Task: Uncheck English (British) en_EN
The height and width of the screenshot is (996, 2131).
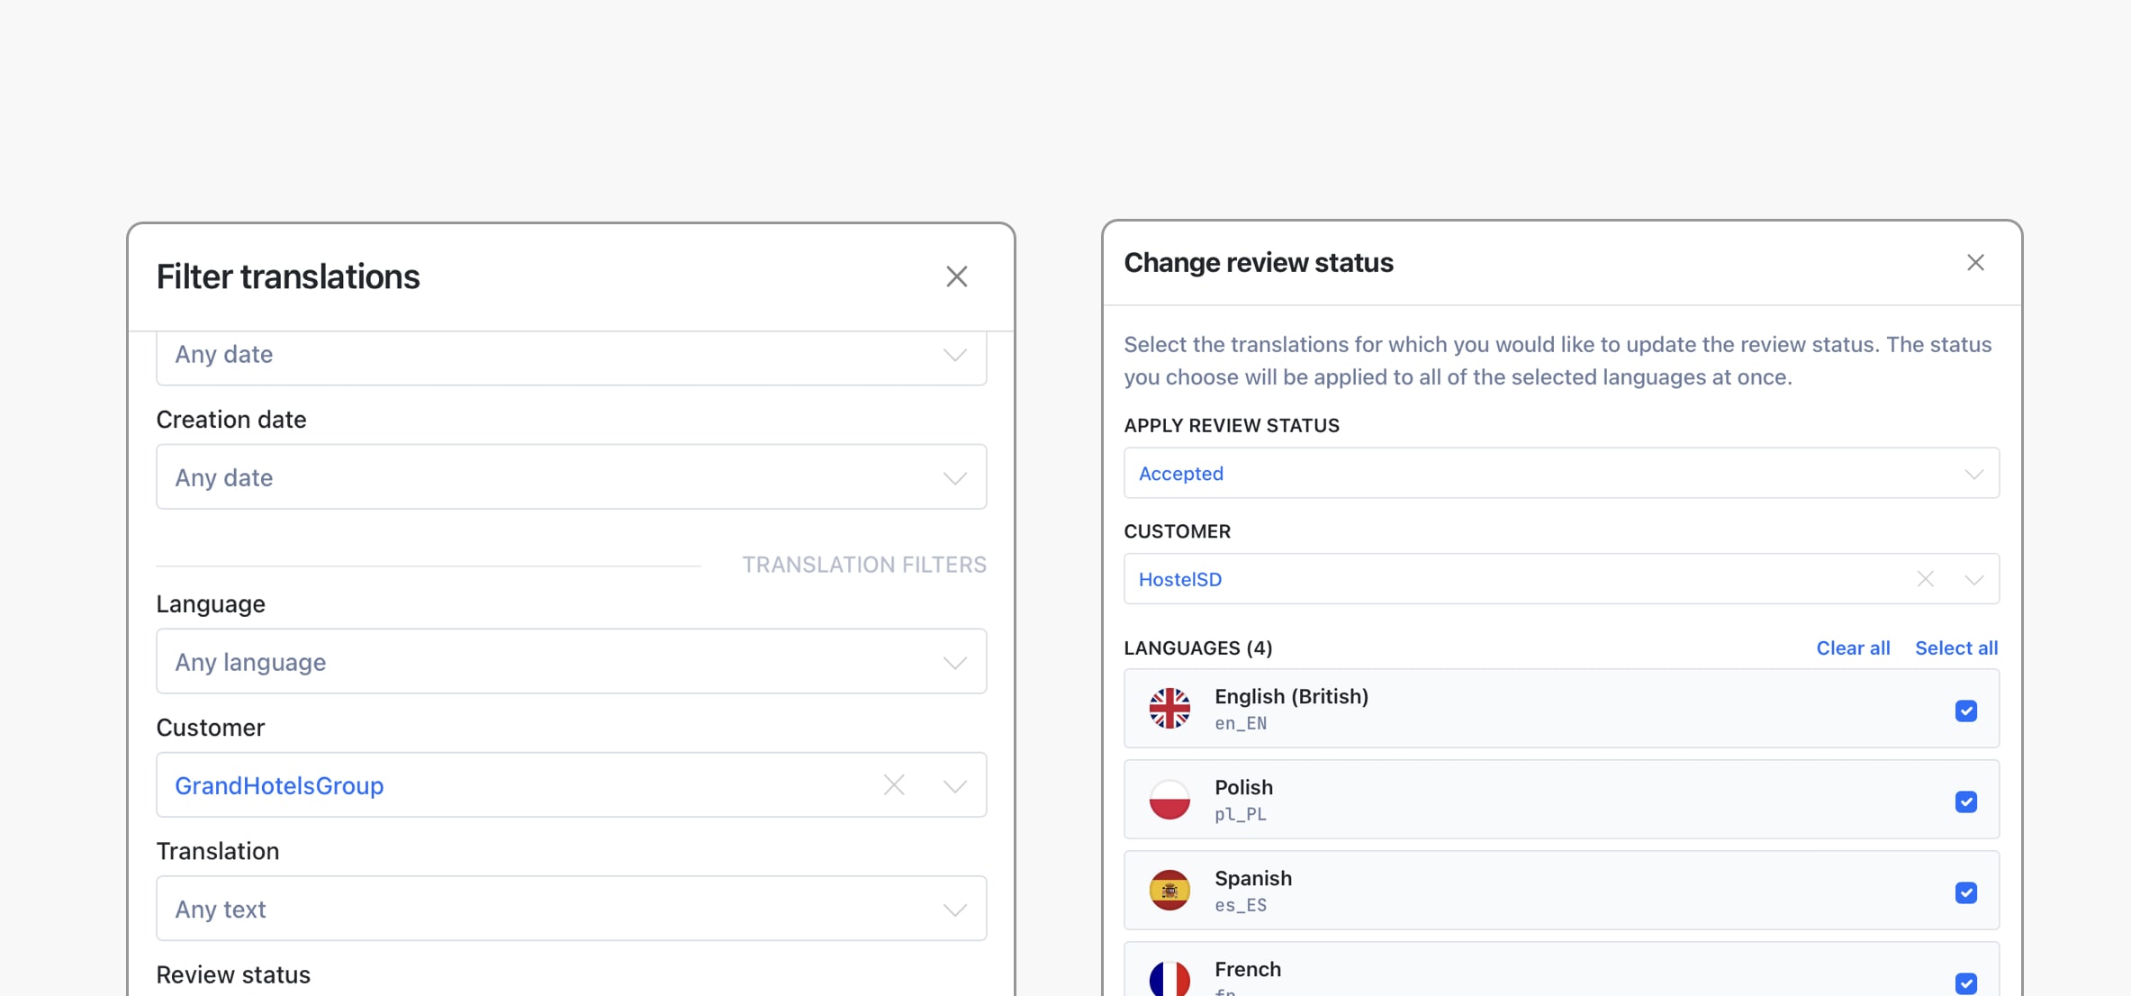Action: [x=1967, y=711]
